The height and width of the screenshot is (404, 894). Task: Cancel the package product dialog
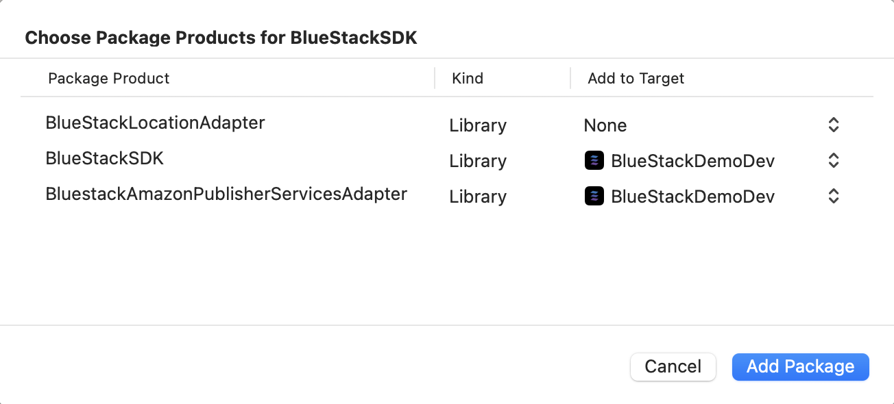(x=673, y=366)
